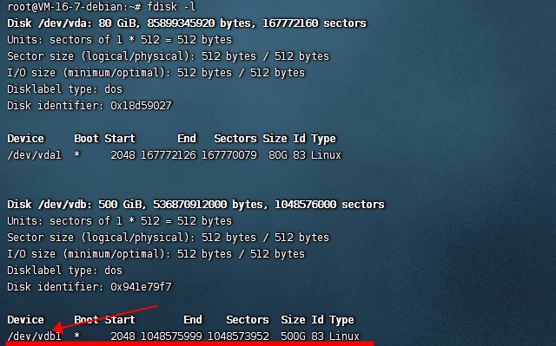Click the boot asterisk in the /dev/vdb1 row

tap(77, 336)
